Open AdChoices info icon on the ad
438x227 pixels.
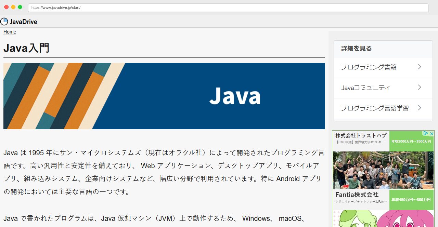(426, 133)
